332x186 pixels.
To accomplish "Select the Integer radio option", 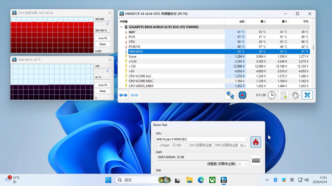I will [163, 145].
